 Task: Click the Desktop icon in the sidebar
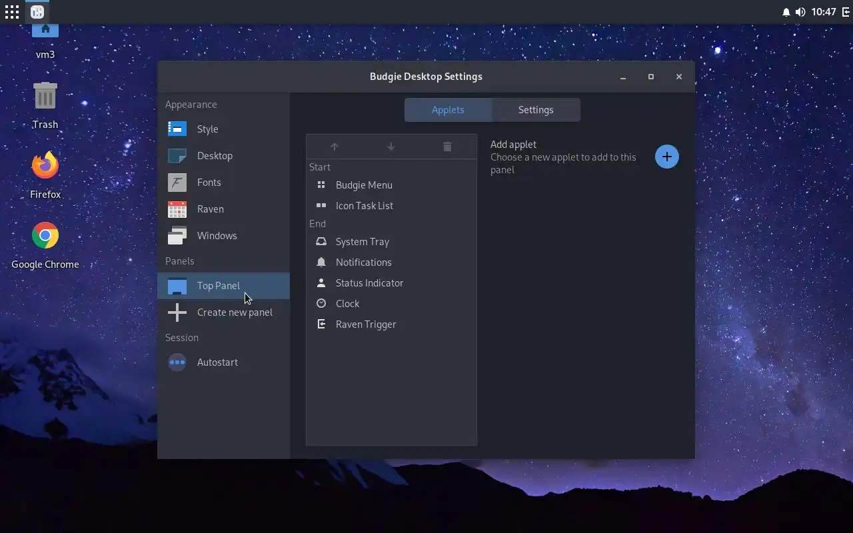(177, 155)
